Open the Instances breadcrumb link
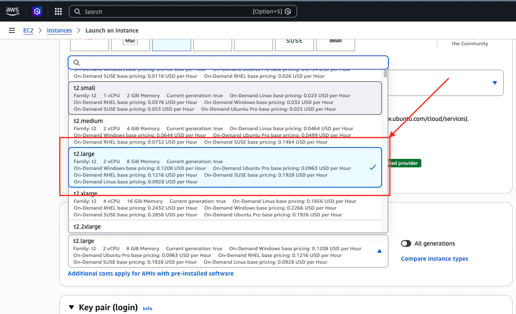The width and height of the screenshot is (516, 314). [x=59, y=30]
